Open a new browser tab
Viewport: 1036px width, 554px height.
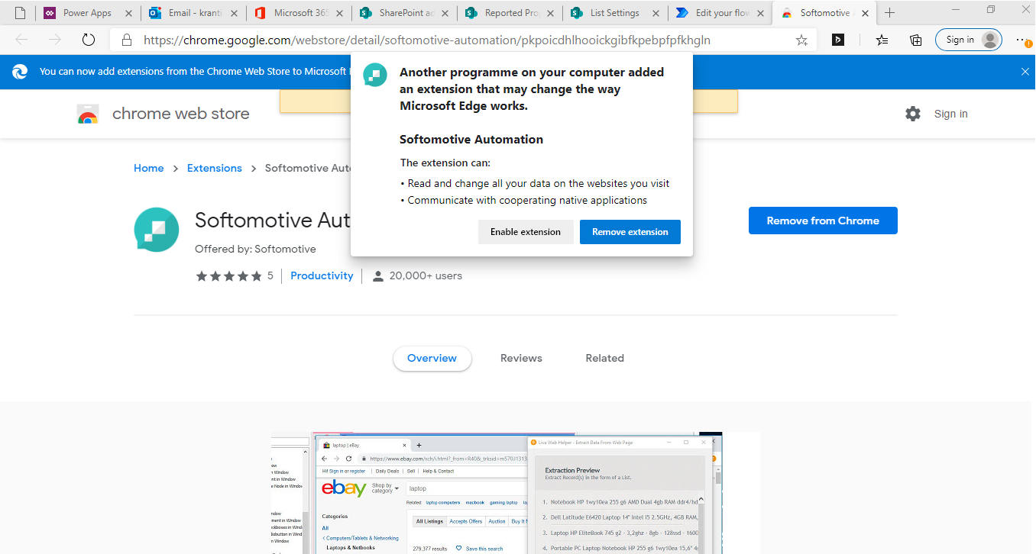(x=889, y=13)
